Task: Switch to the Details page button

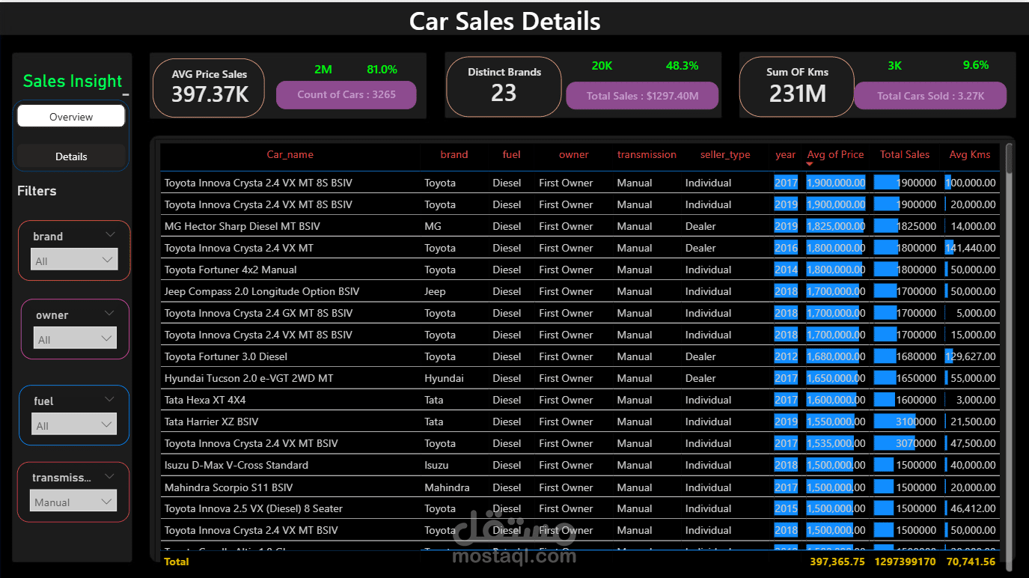Action: coord(71,156)
